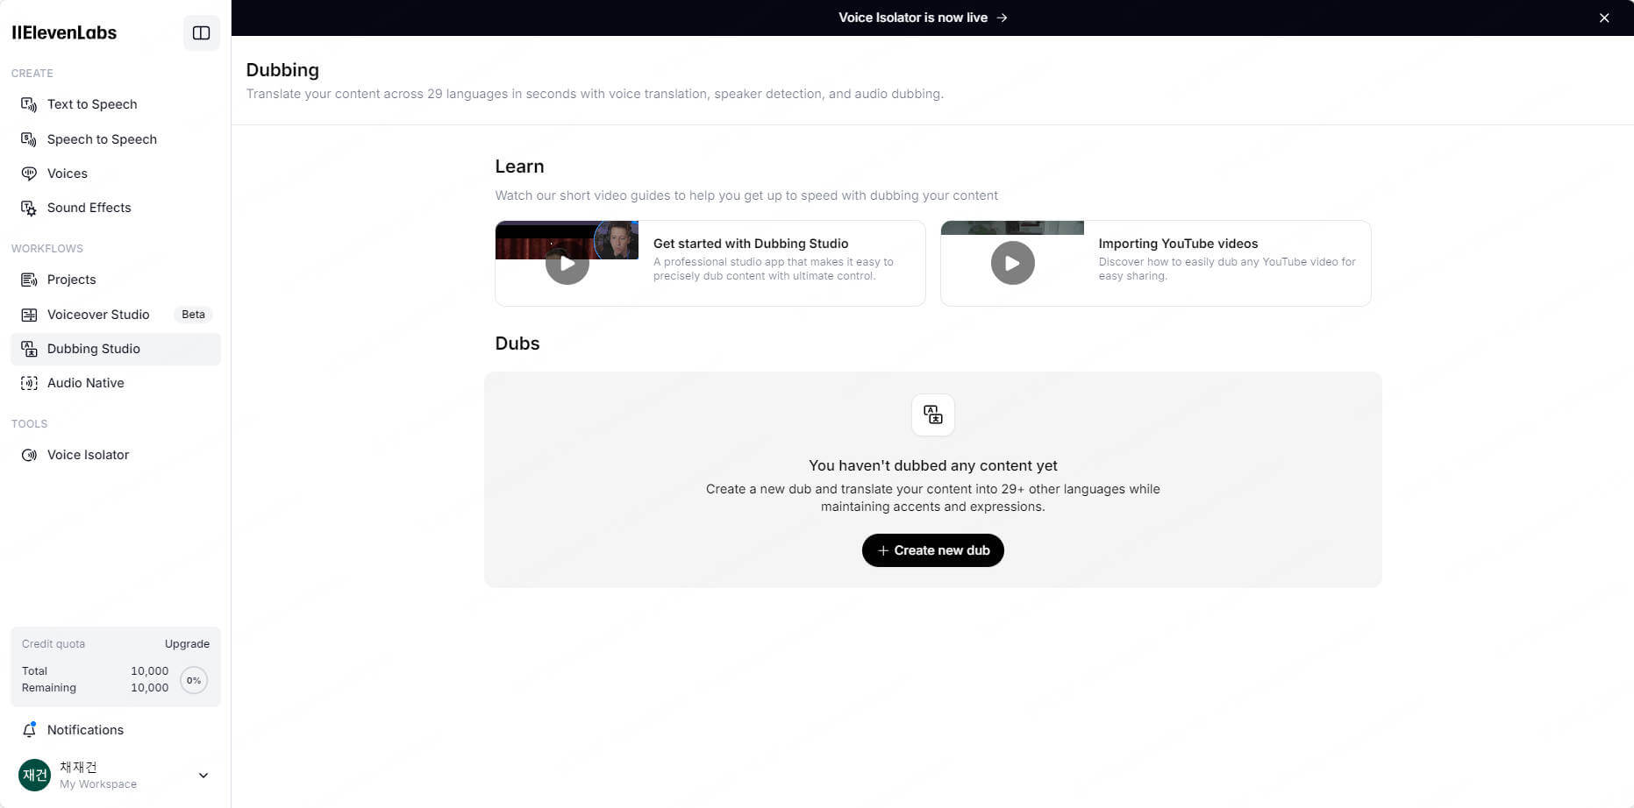Screen dimensions: 1634x808
Task: Open Importing YouTube videos title
Action: (x=1178, y=244)
